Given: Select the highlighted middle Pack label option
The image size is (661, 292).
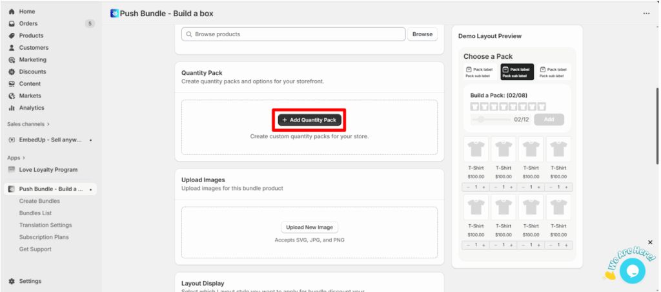Looking at the screenshot, I should 517,72.
